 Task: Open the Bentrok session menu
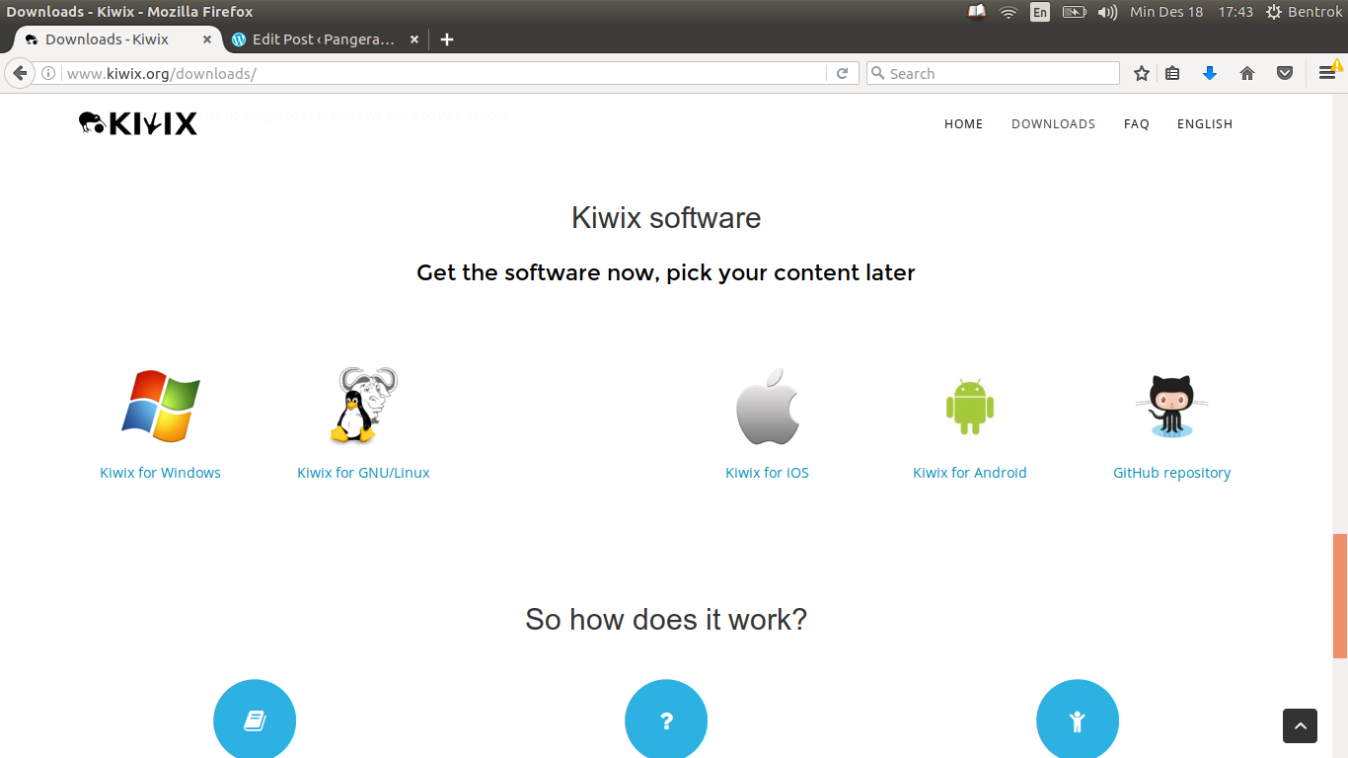point(1304,12)
